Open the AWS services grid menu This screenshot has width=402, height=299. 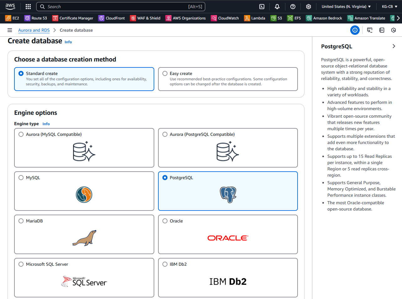click(x=28, y=7)
